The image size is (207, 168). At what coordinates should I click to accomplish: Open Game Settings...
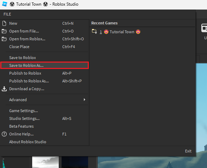45,111
